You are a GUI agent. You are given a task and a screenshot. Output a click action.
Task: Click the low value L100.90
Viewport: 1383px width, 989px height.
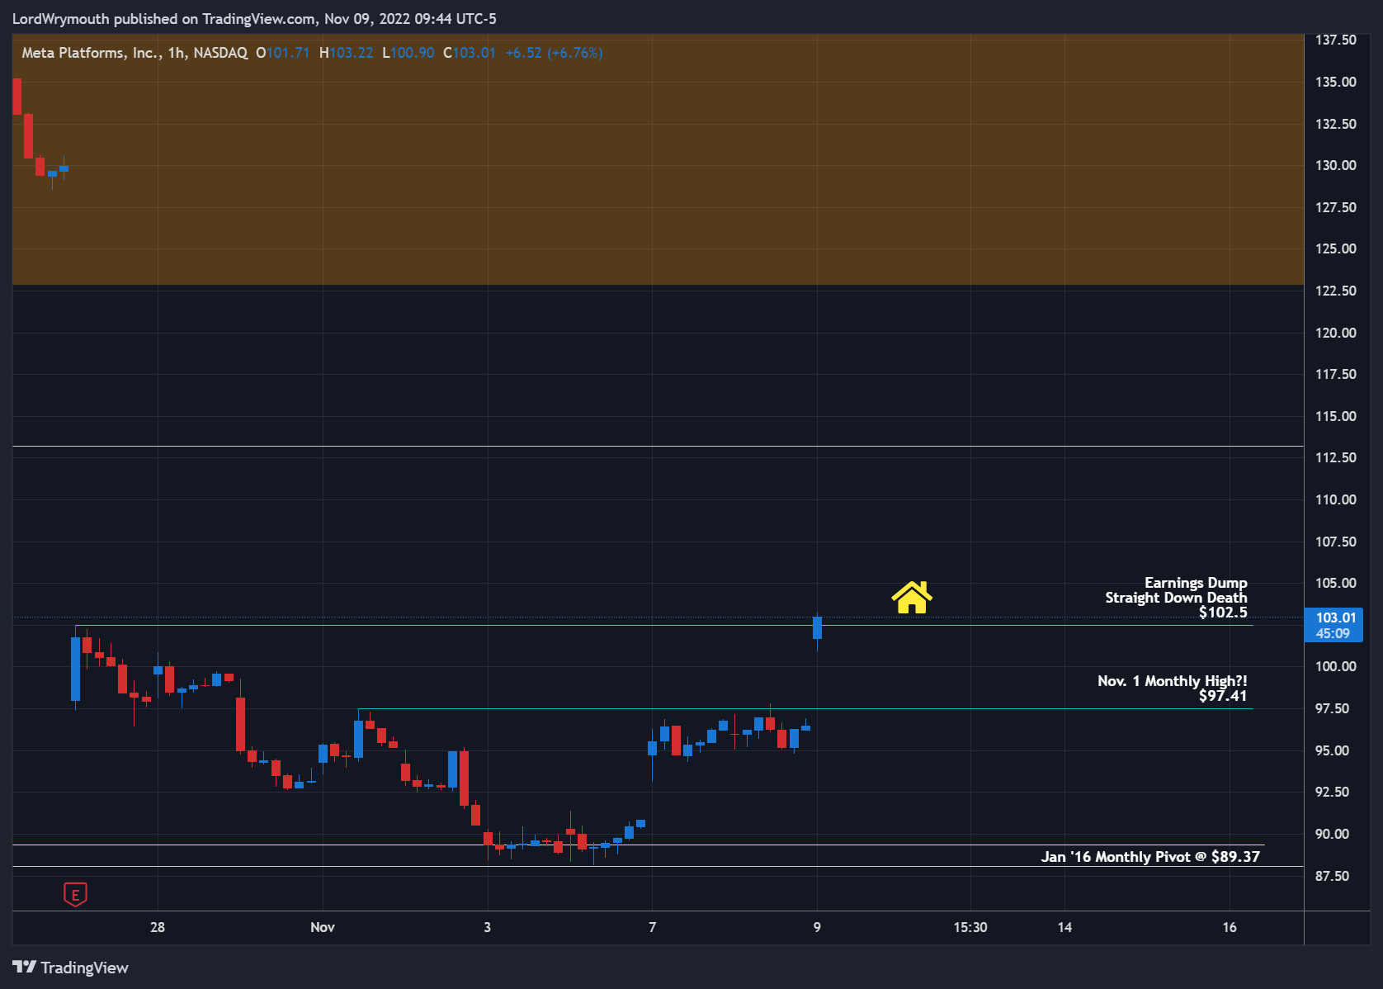(x=408, y=53)
